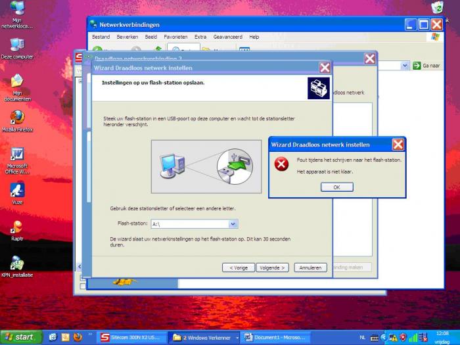This screenshot has height=345, width=460.
Task: Click the Vorige button in the wizard
Action: [x=238, y=267]
